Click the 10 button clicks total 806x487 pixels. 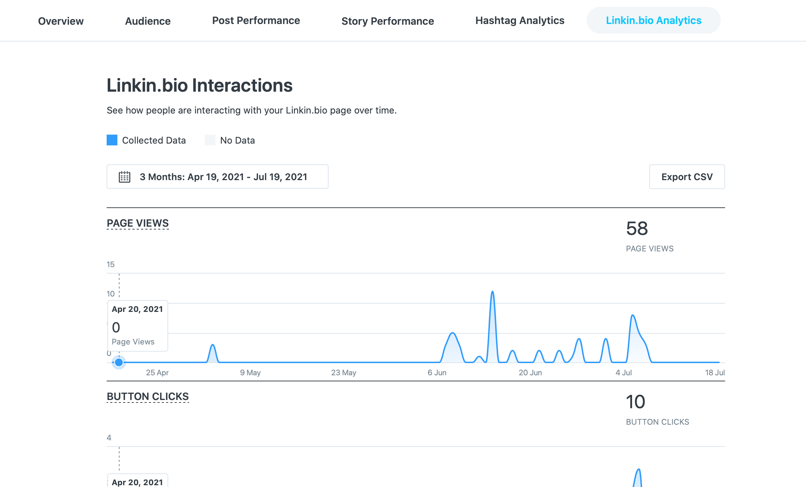coord(636,402)
